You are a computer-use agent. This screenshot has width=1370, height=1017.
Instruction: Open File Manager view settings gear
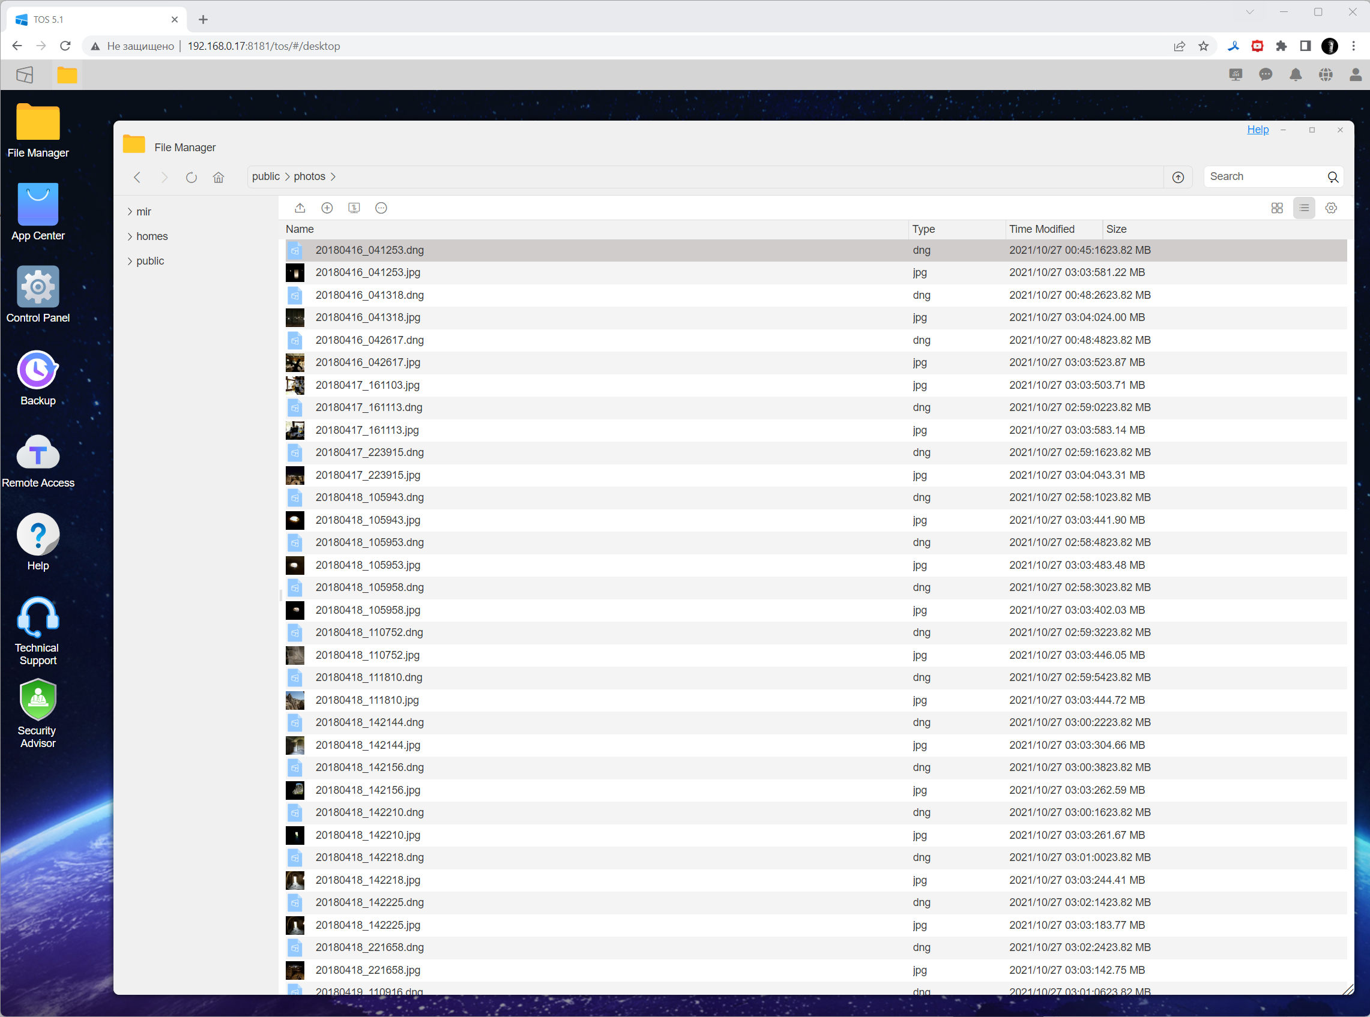1331,208
